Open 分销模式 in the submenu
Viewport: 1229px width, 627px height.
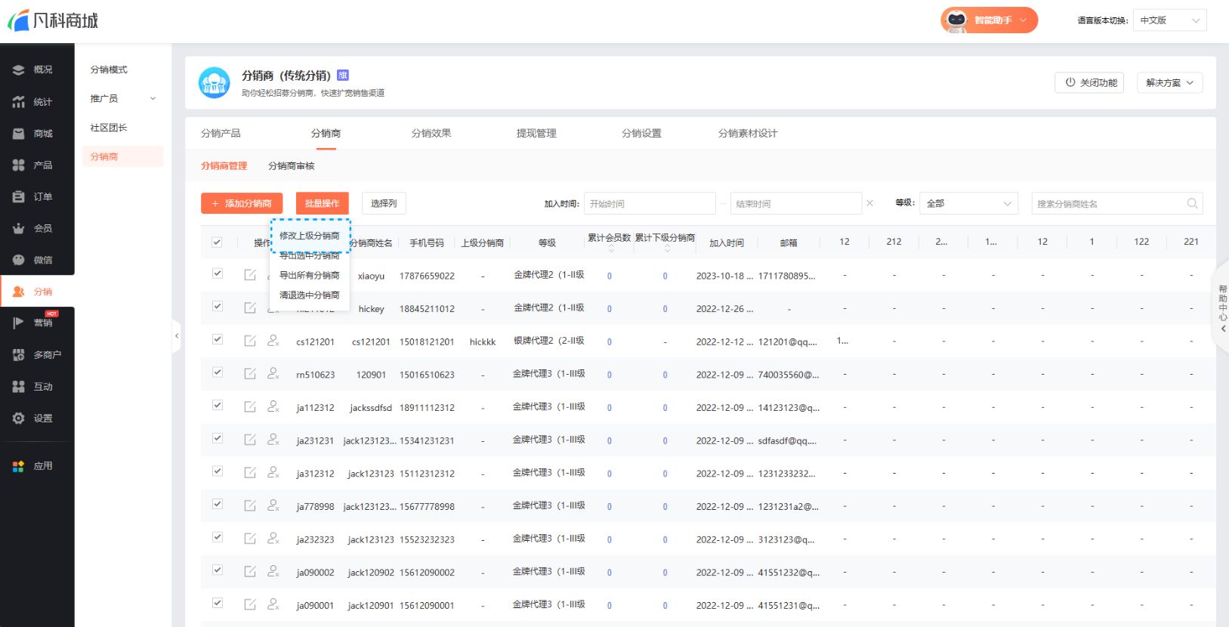click(x=109, y=69)
